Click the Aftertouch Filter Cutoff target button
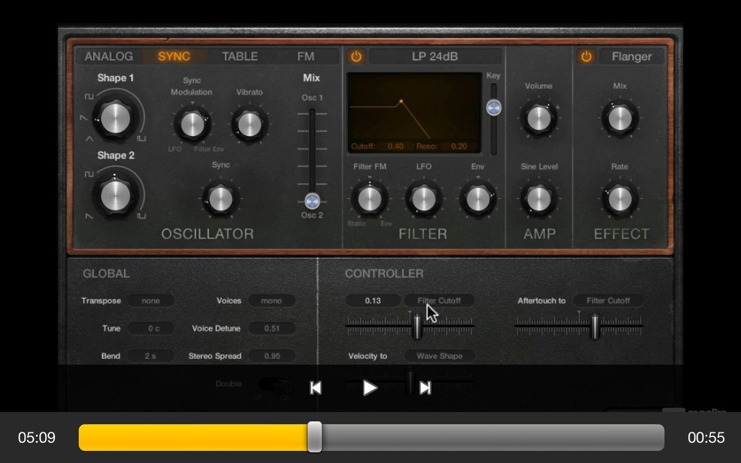This screenshot has width=741, height=463. [x=608, y=300]
